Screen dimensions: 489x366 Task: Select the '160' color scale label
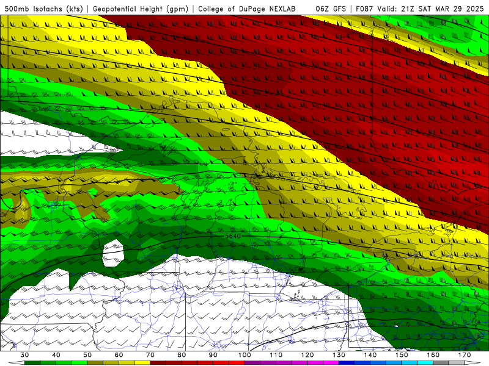point(433,355)
